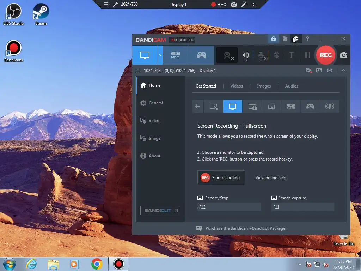
Task: Click the pin icon on top recording bar
Action: coord(115,4)
